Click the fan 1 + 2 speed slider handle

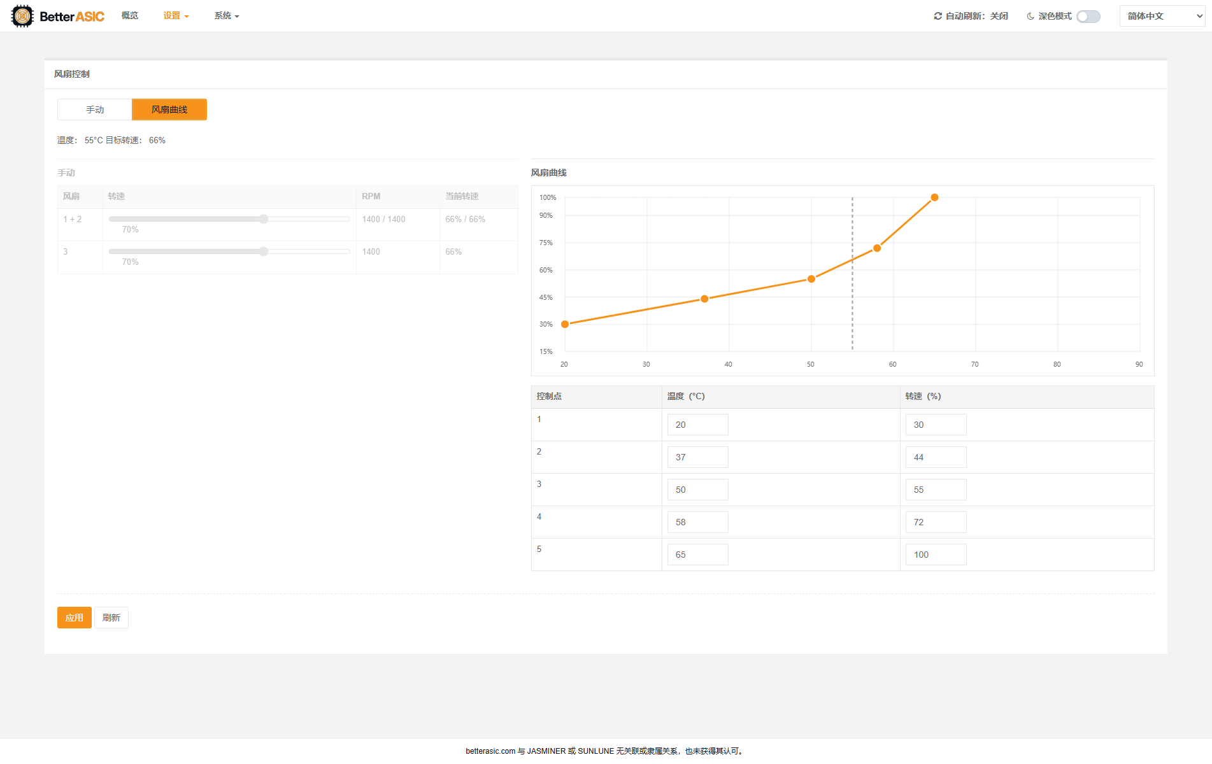point(264,219)
